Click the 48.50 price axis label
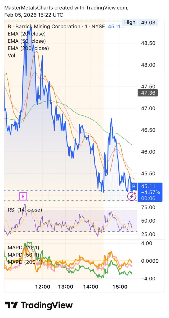 click(x=148, y=43)
